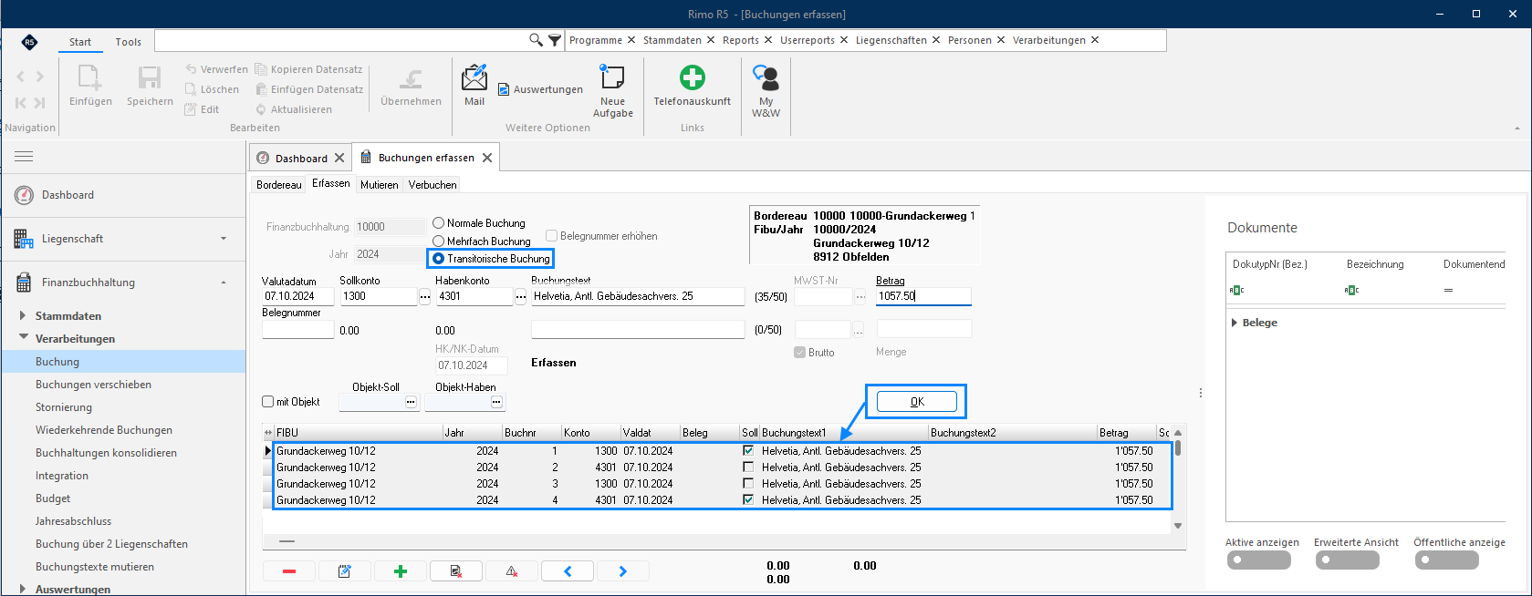Click the edit note icon below the table

pos(345,571)
